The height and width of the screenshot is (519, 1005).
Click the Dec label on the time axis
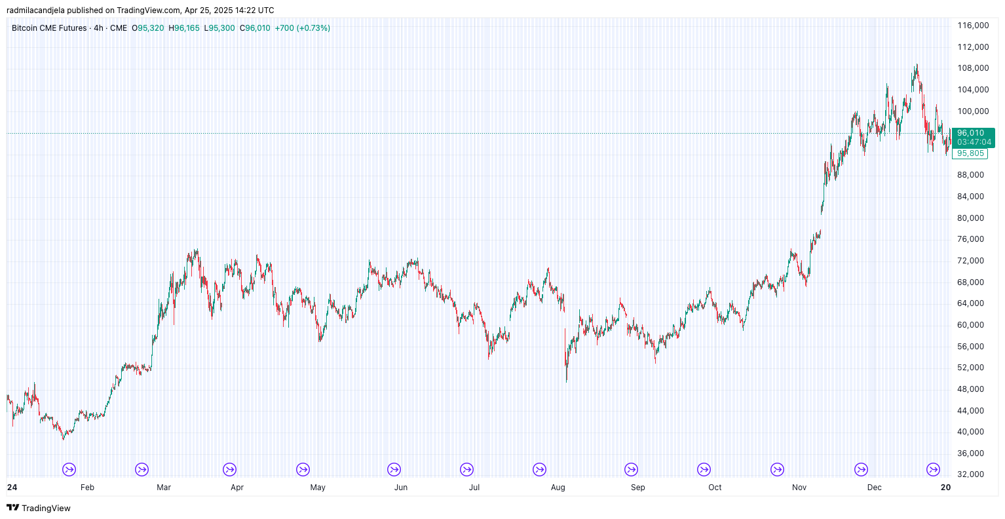(873, 488)
